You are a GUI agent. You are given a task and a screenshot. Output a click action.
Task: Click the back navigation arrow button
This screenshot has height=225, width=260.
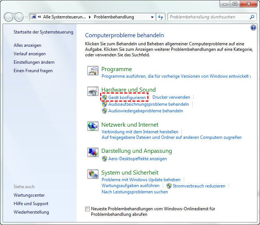[x=8, y=17]
